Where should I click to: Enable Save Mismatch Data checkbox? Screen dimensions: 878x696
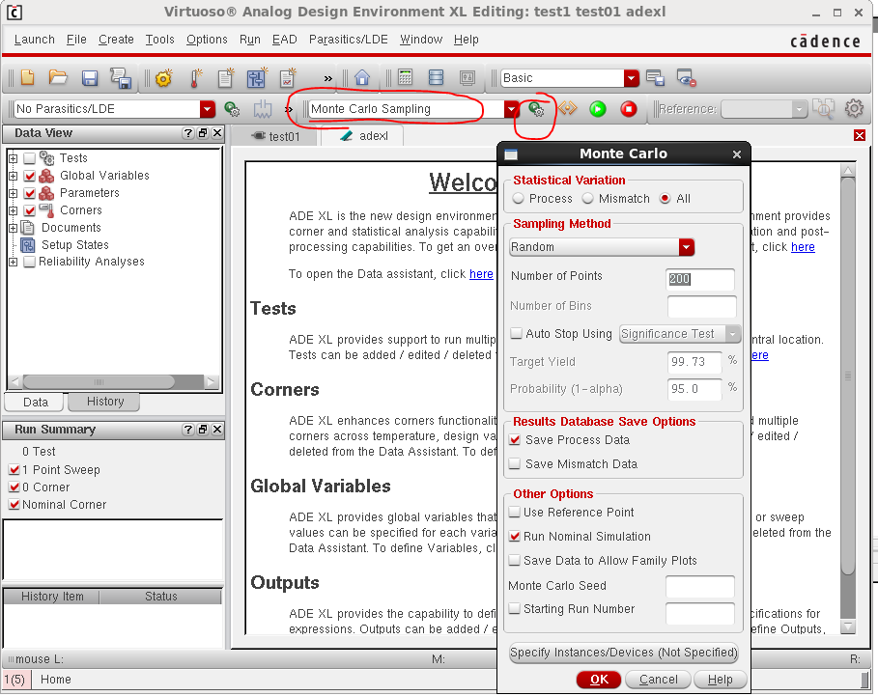click(x=515, y=463)
